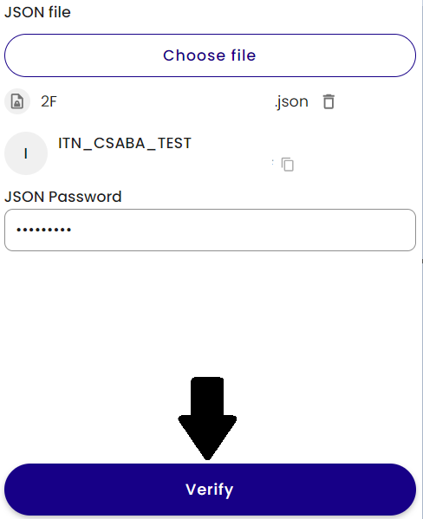
Task: Click empty space inside the password box
Action: pyautogui.click(x=242, y=230)
